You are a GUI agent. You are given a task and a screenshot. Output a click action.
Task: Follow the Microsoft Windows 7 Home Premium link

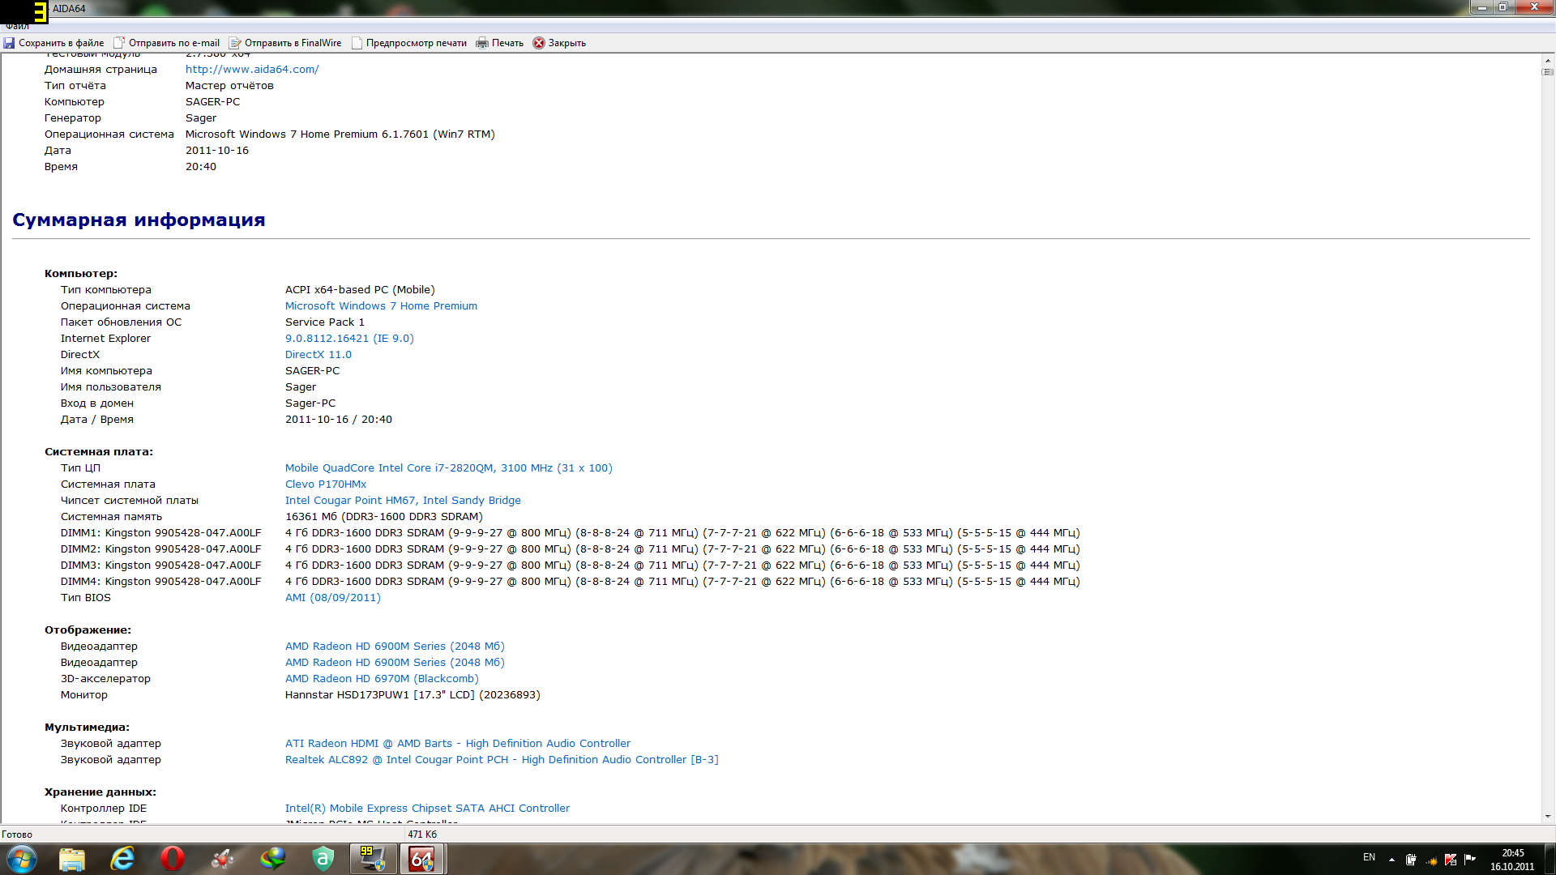[x=381, y=306]
